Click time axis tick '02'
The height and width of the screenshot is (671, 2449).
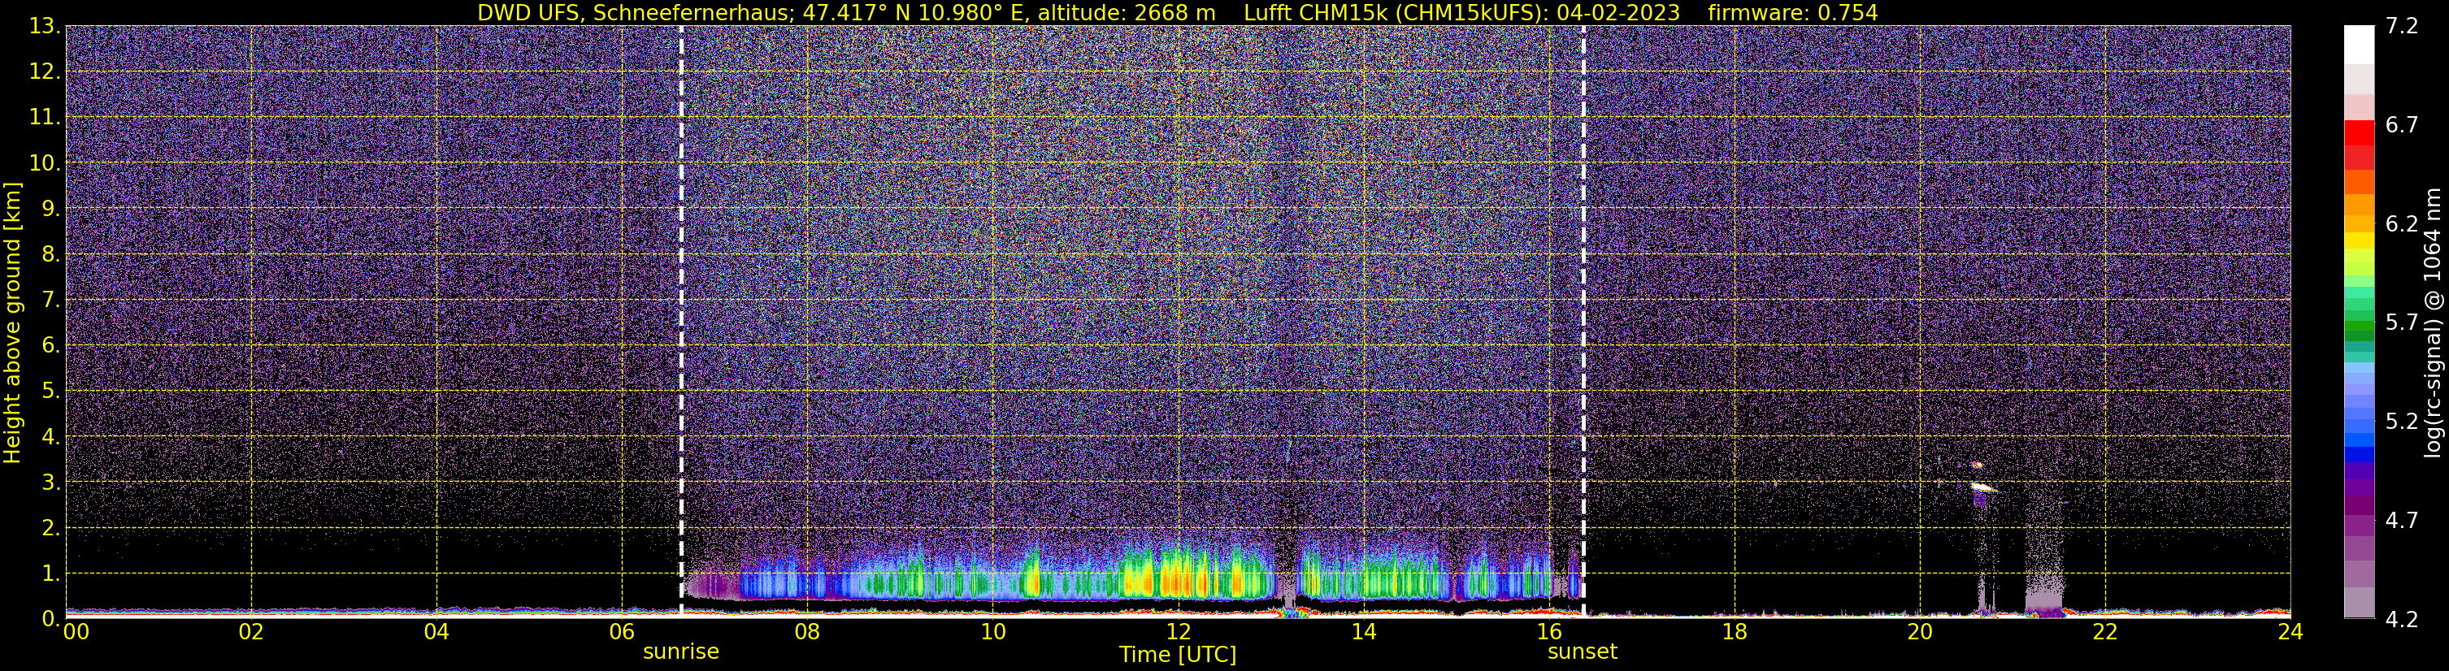coord(251,633)
